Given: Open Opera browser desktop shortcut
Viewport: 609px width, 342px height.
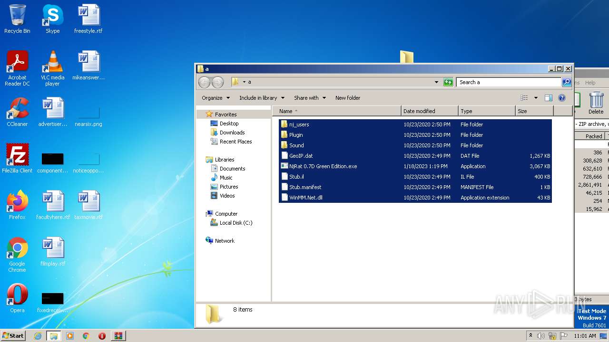Looking at the screenshot, I should tap(17, 298).
